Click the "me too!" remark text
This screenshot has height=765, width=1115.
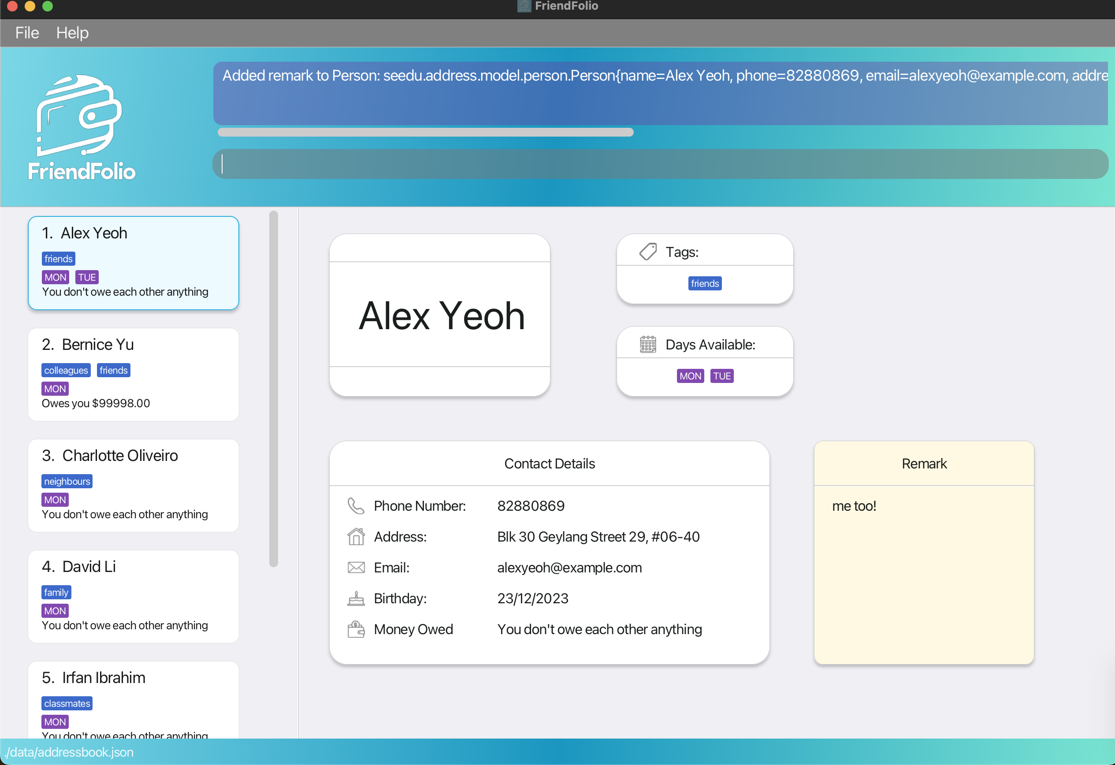(854, 506)
